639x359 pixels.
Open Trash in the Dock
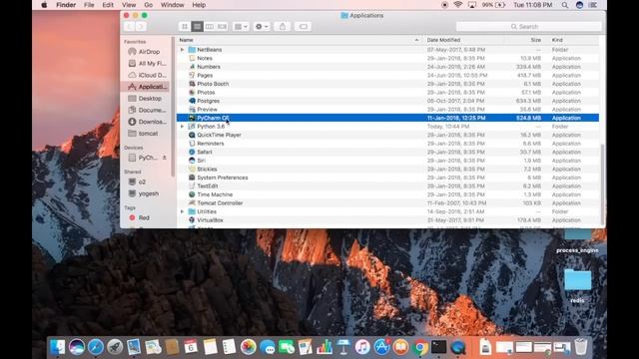[581, 347]
